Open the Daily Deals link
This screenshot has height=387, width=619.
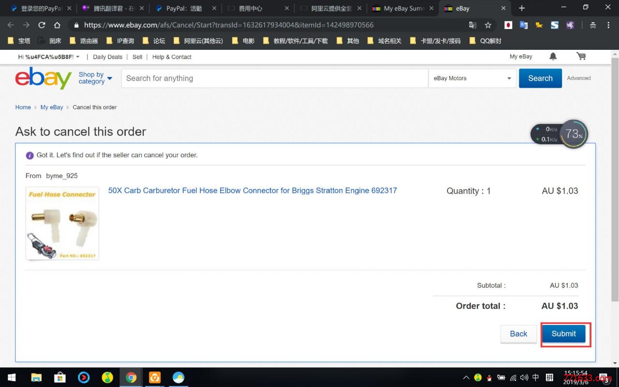pos(107,57)
